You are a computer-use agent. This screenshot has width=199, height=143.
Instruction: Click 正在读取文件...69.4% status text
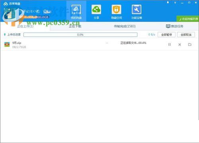tap(133, 43)
